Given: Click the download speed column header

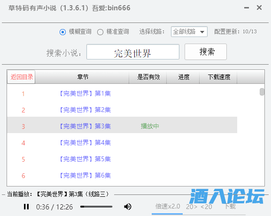Looking at the screenshot, I should click(219, 77).
